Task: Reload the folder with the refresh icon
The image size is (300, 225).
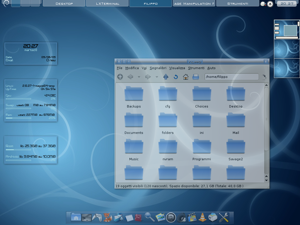Action: (176, 77)
